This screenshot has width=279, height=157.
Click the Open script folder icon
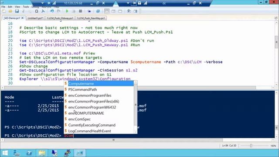(10, 11)
